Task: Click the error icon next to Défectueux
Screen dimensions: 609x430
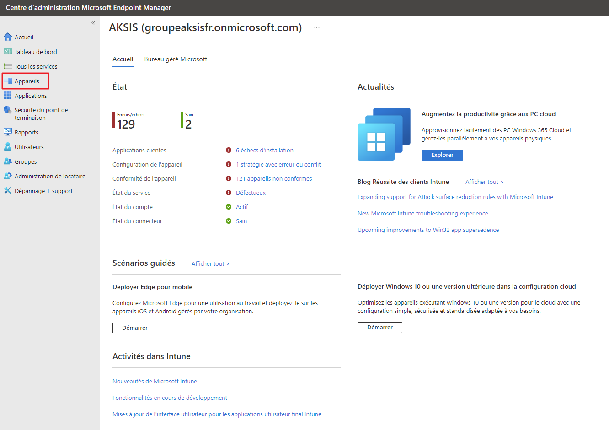Action: (229, 193)
